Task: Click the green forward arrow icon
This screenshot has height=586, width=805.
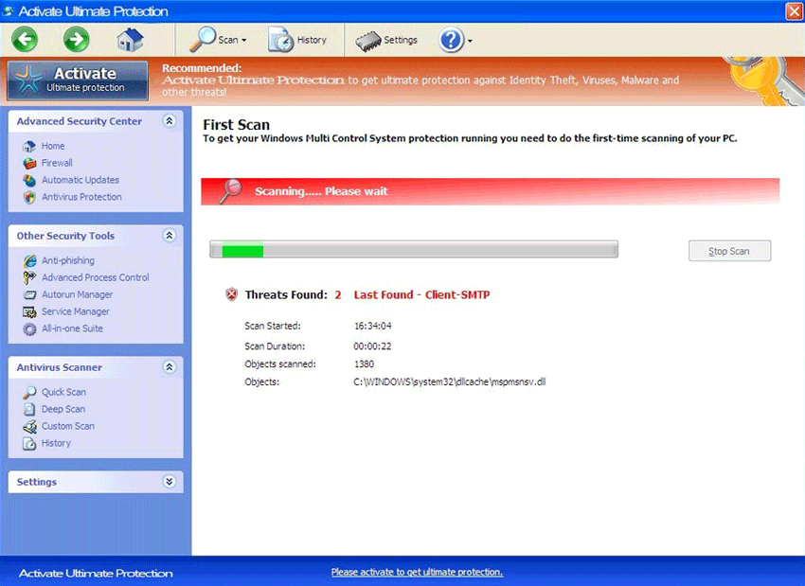Action: 76,39
